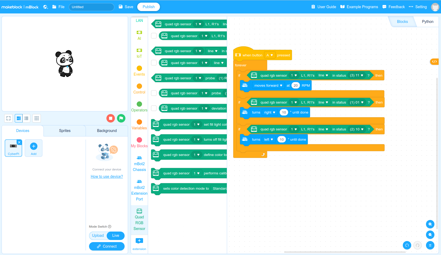Open the Operators block category
441x255 pixels.
click(139, 107)
